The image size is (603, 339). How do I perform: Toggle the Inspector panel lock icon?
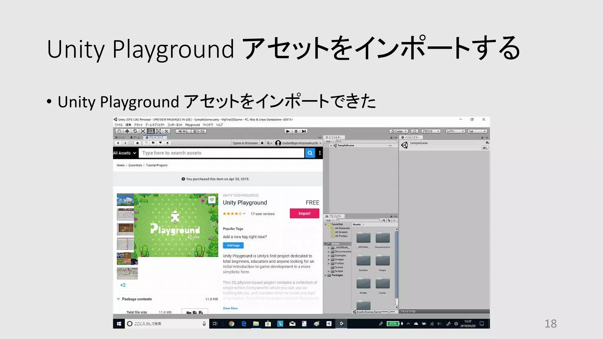[x=482, y=137]
